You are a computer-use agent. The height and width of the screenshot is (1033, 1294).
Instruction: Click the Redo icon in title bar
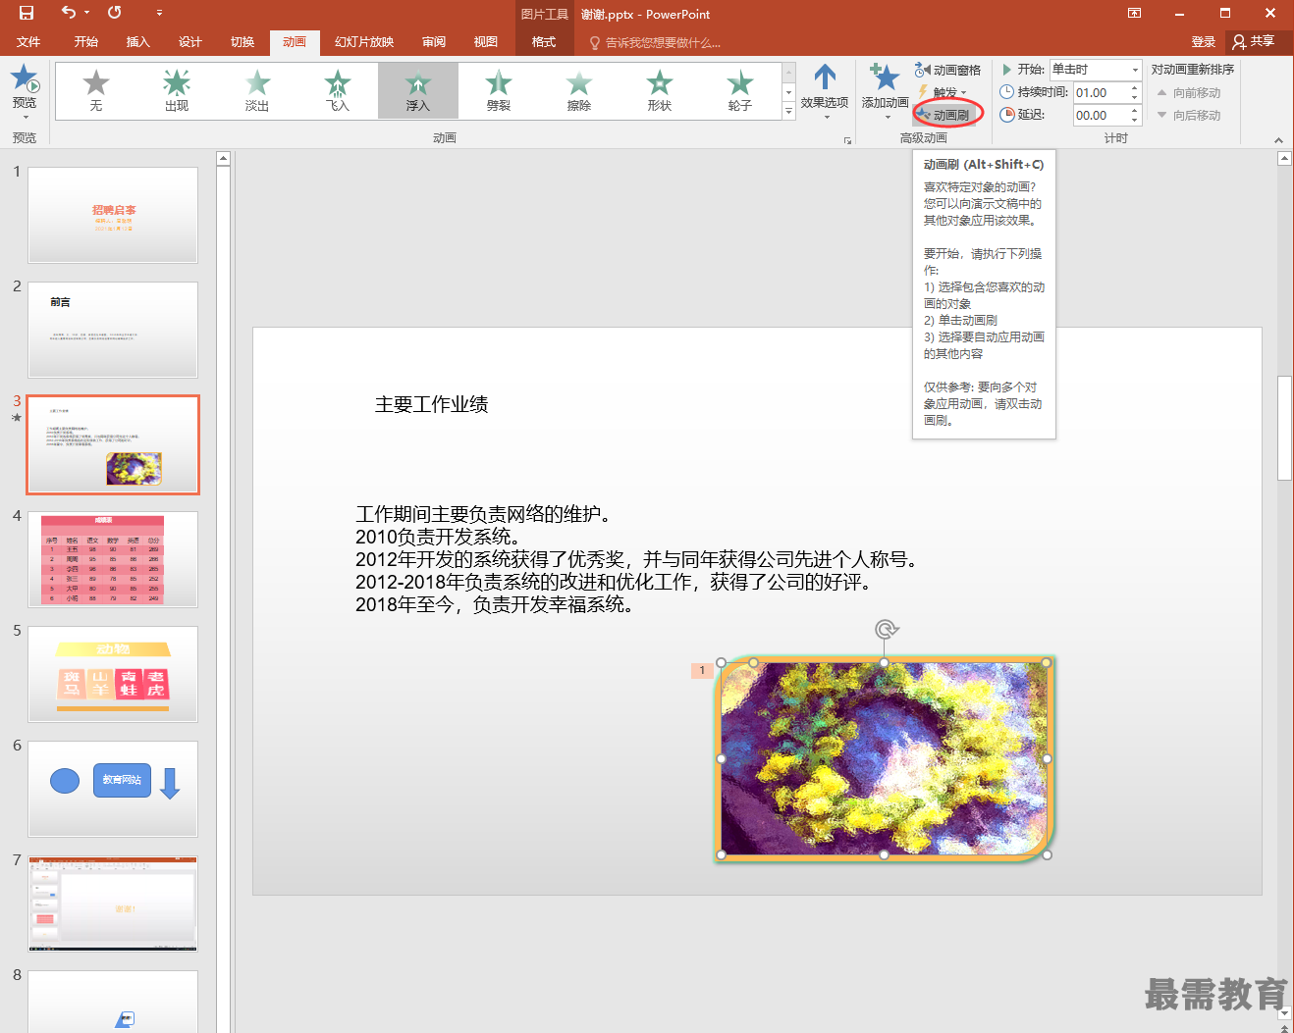point(114,13)
